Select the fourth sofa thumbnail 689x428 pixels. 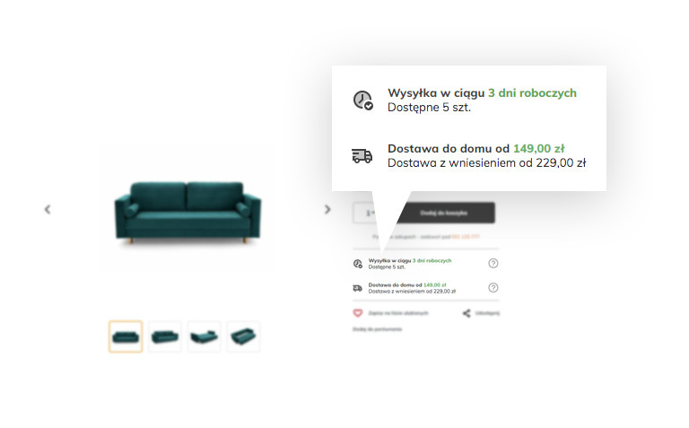point(243,336)
